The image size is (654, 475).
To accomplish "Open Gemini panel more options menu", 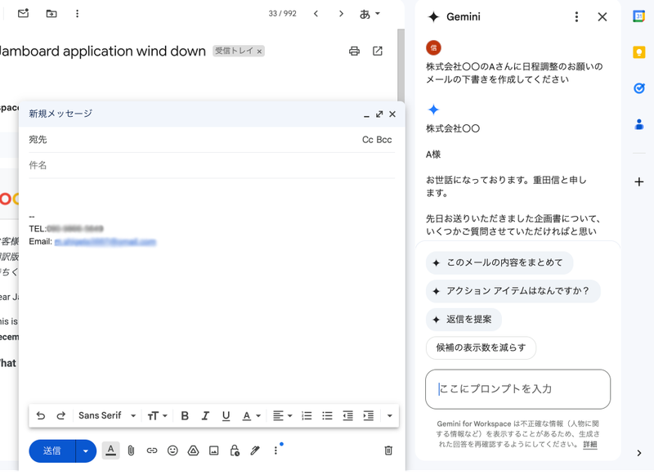I will 576,17.
